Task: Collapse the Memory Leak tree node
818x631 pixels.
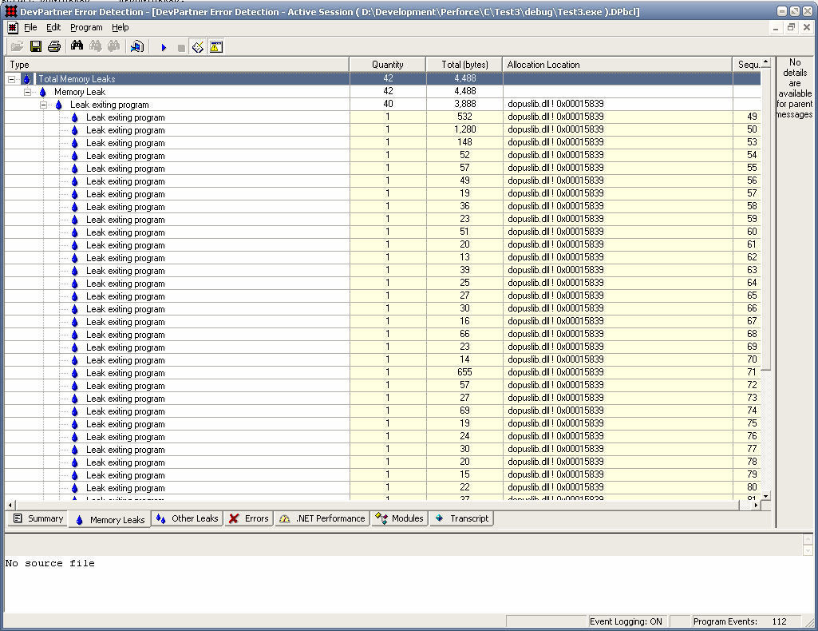Action: pyautogui.click(x=28, y=92)
